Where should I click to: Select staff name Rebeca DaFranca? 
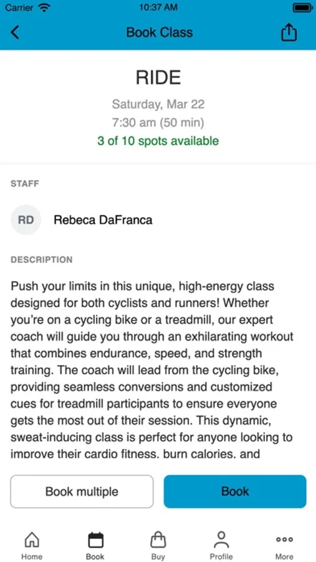(103, 220)
